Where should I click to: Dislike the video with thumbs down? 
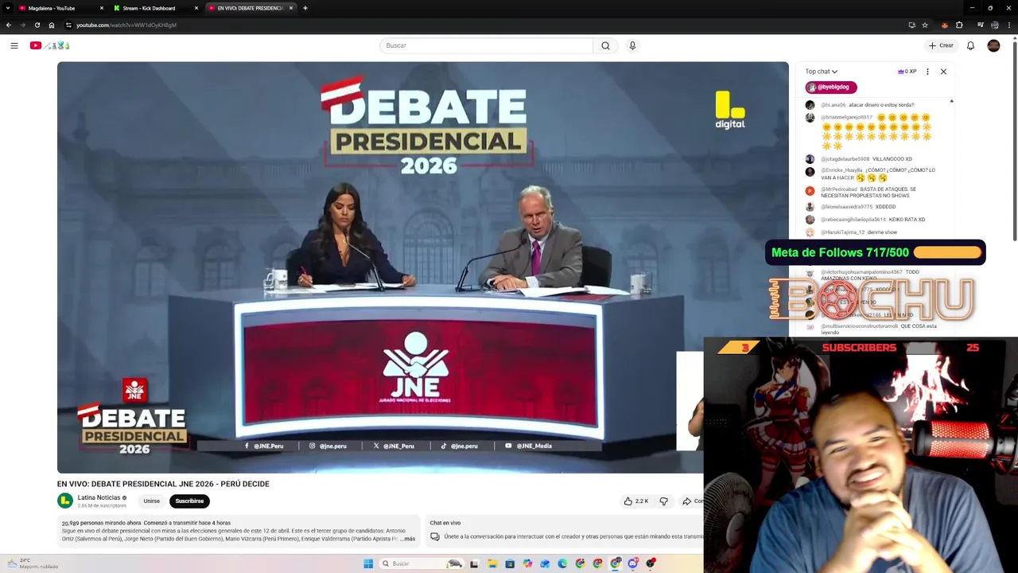pyautogui.click(x=664, y=501)
